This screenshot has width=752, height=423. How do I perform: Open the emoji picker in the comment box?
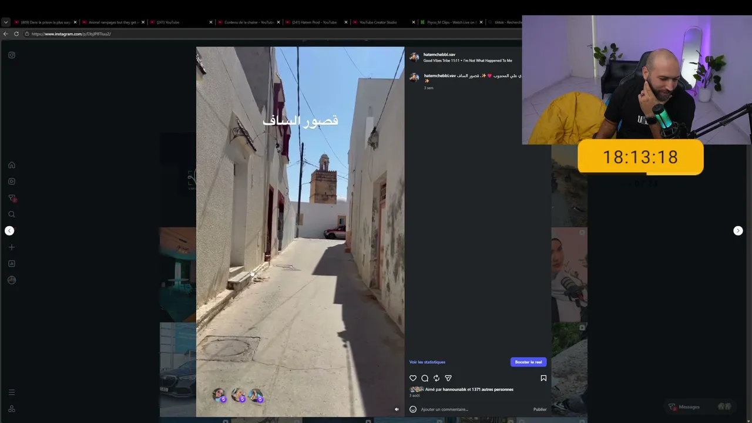coord(413,409)
